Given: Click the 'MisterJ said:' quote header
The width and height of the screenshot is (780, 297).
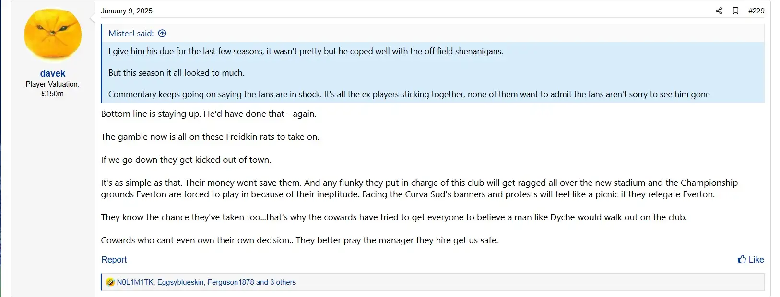Looking at the screenshot, I should point(131,34).
